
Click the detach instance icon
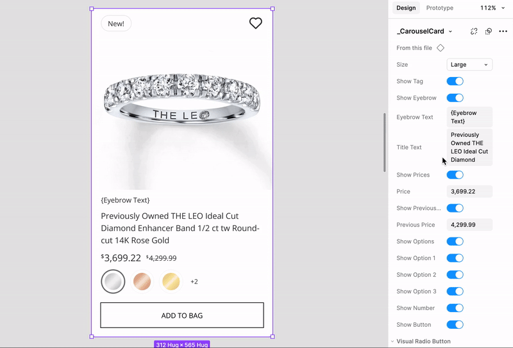coord(474,31)
